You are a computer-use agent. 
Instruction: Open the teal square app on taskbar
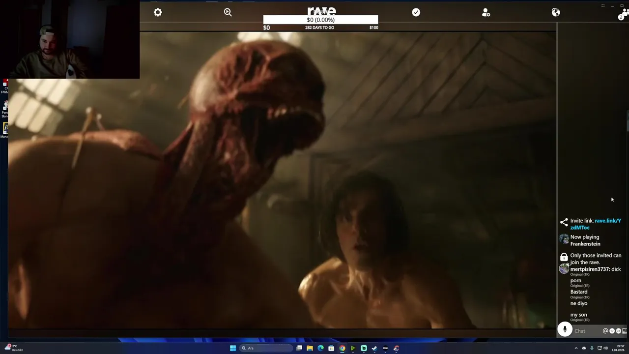[x=364, y=348]
